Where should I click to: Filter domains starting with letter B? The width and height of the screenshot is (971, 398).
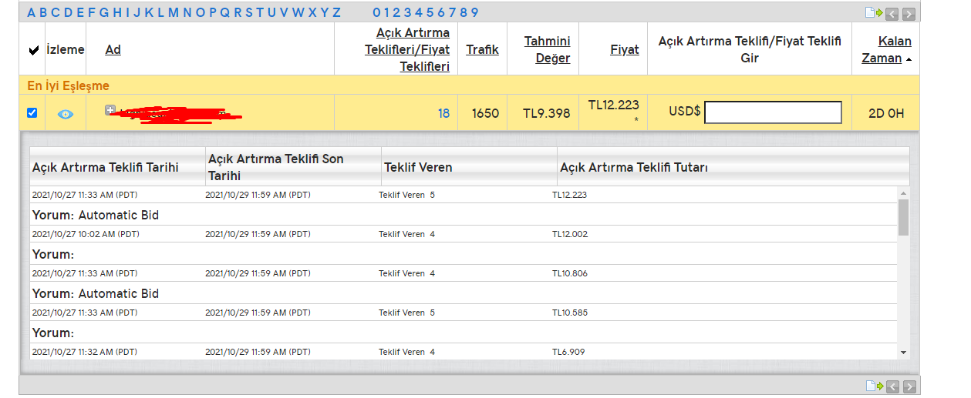pyautogui.click(x=43, y=12)
